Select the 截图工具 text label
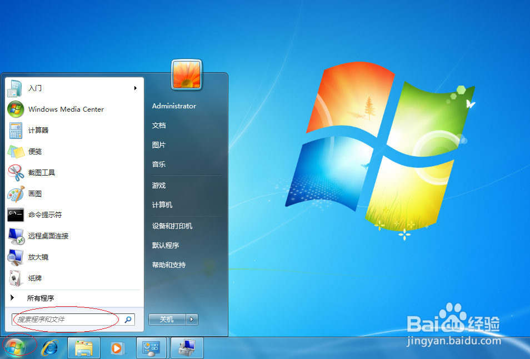This screenshot has width=530, height=359. [42, 173]
